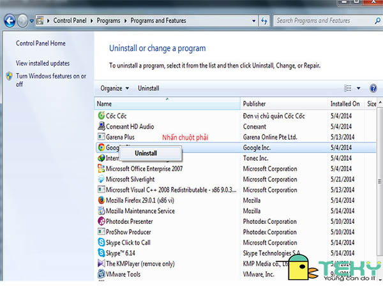The height and width of the screenshot is (287, 383).
Task: Select Control Panel in breadcrumb
Action: point(70,20)
